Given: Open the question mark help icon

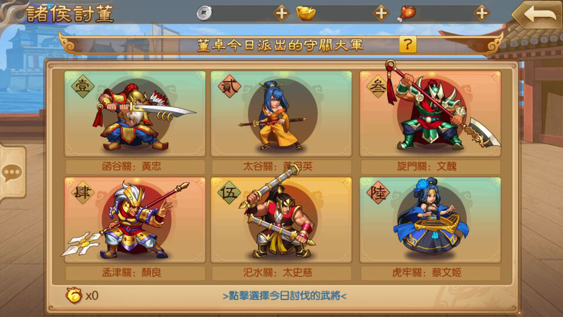Looking at the screenshot, I should point(408,45).
